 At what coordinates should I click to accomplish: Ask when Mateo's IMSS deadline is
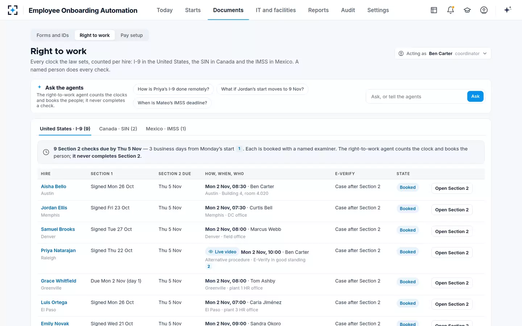(172, 103)
